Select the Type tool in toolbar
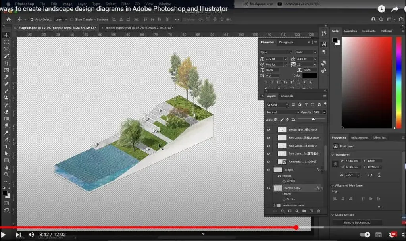Screen dimensions: 406x241 pyautogui.click(x=6, y=147)
